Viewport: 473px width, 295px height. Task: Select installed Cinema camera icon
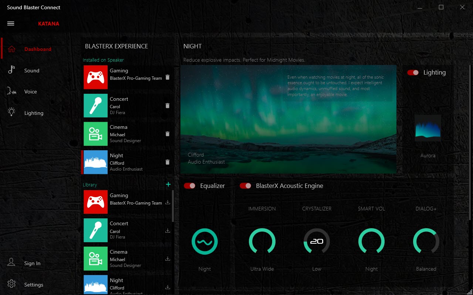point(95,134)
